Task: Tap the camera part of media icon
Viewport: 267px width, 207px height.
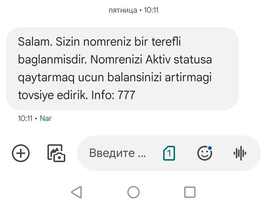Action: click(x=59, y=157)
